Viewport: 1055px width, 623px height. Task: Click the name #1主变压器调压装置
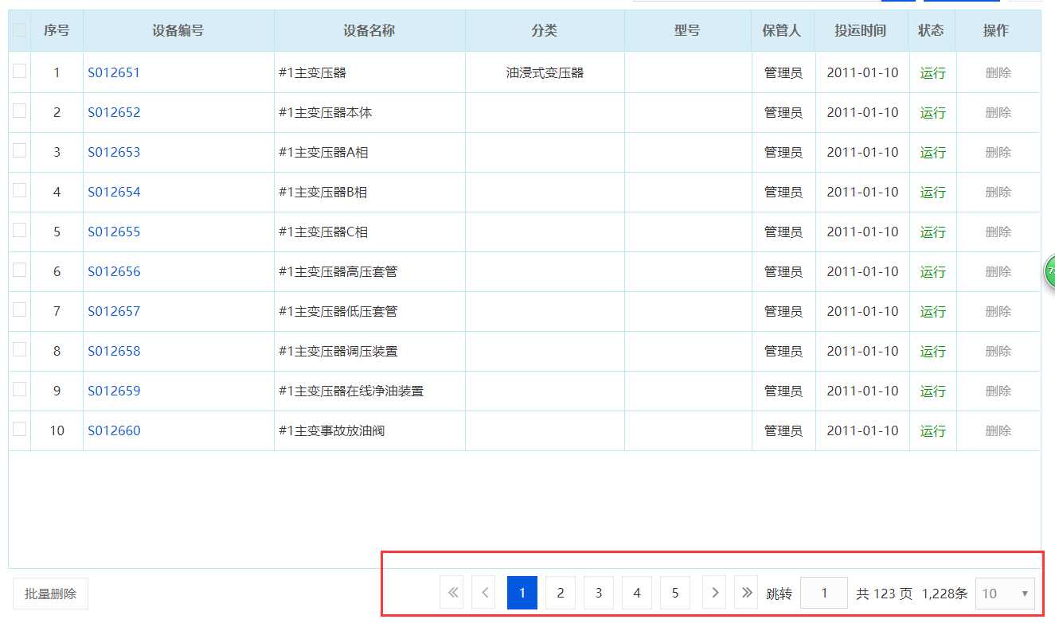(338, 351)
